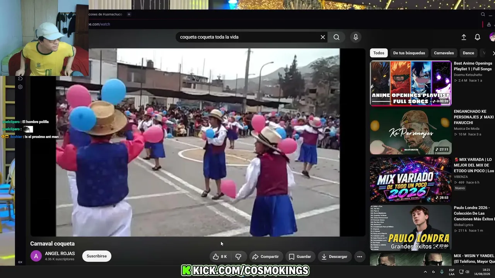Open the YouTube upload/create icon
The width and height of the screenshot is (495, 278).
tap(464, 37)
